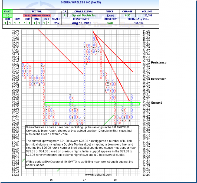Click the year 18 marker on x-axis
197x183 pixels.
coord(115,179)
